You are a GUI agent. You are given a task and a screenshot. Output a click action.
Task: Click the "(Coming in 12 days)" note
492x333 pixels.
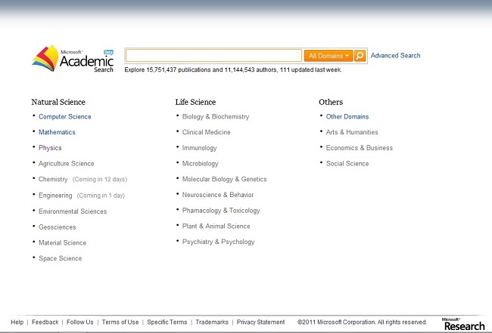100,179
